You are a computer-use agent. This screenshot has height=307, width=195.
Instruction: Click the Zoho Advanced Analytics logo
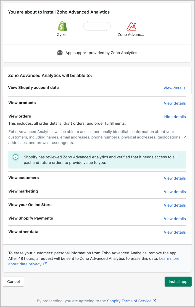coord(132,26)
